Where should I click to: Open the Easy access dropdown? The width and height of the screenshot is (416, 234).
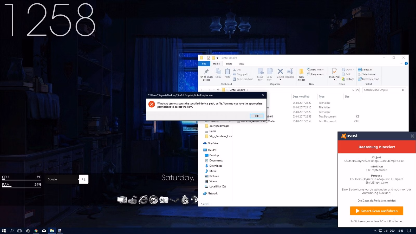(316, 74)
